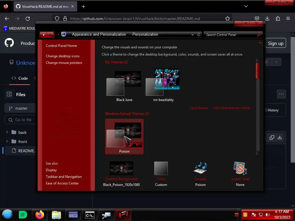
Task: Open Command Prompt taskbar icon
Action: click(x=90, y=215)
